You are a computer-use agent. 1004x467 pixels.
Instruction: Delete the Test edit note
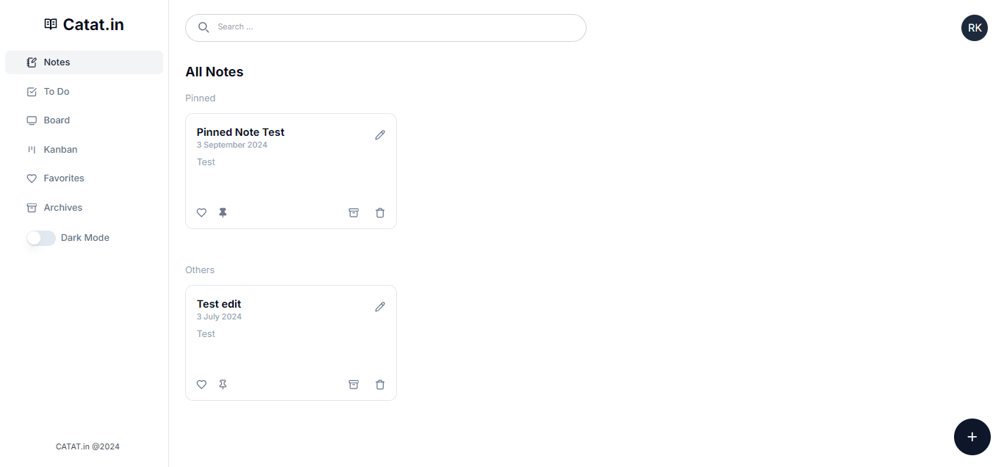point(380,385)
